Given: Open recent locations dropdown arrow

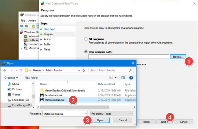Looking at the screenshot, I should [x=16, y=70].
